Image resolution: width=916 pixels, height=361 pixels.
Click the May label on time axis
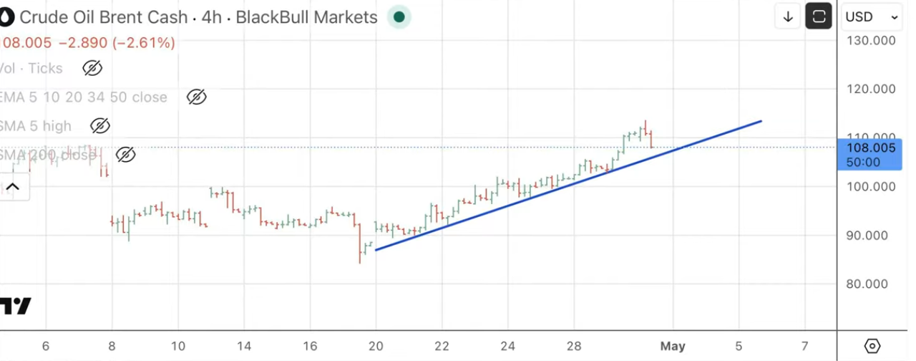[673, 346]
